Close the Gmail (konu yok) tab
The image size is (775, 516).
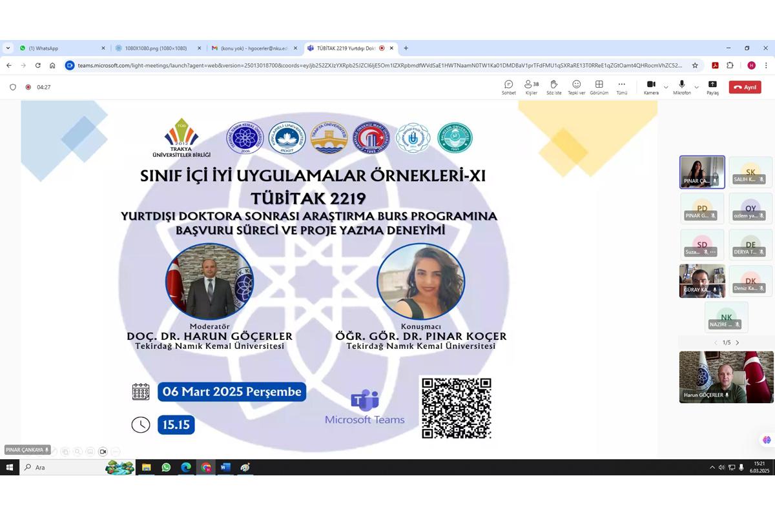(296, 48)
